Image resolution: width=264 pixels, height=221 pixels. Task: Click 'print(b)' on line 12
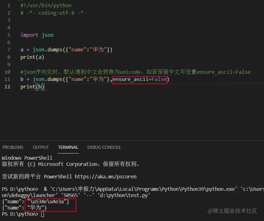[x=32, y=87]
